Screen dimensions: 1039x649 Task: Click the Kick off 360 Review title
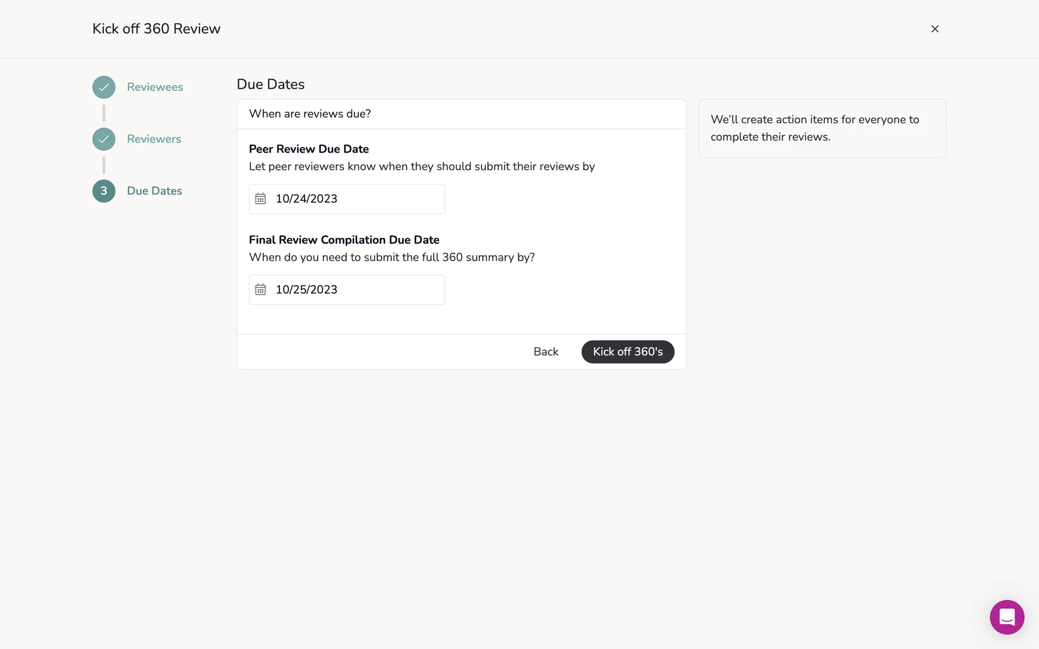(156, 29)
